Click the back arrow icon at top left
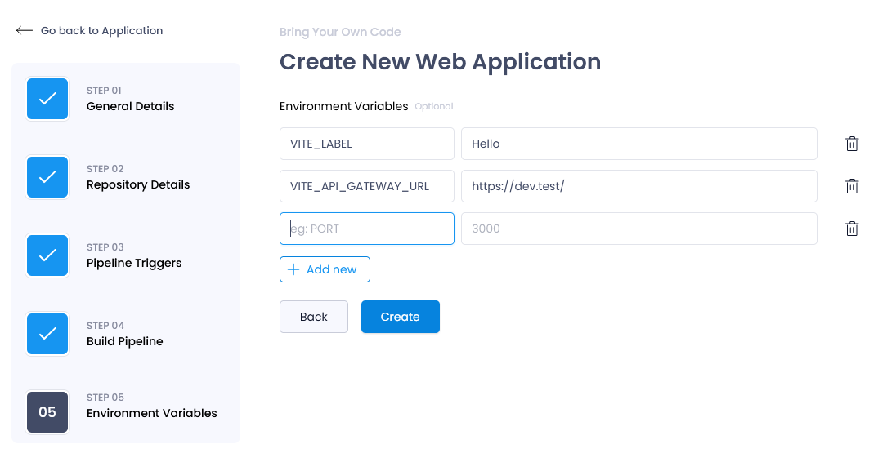 tap(24, 31)
